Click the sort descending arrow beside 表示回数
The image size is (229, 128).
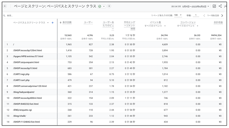pyautogui.click(x=61, y=22)
